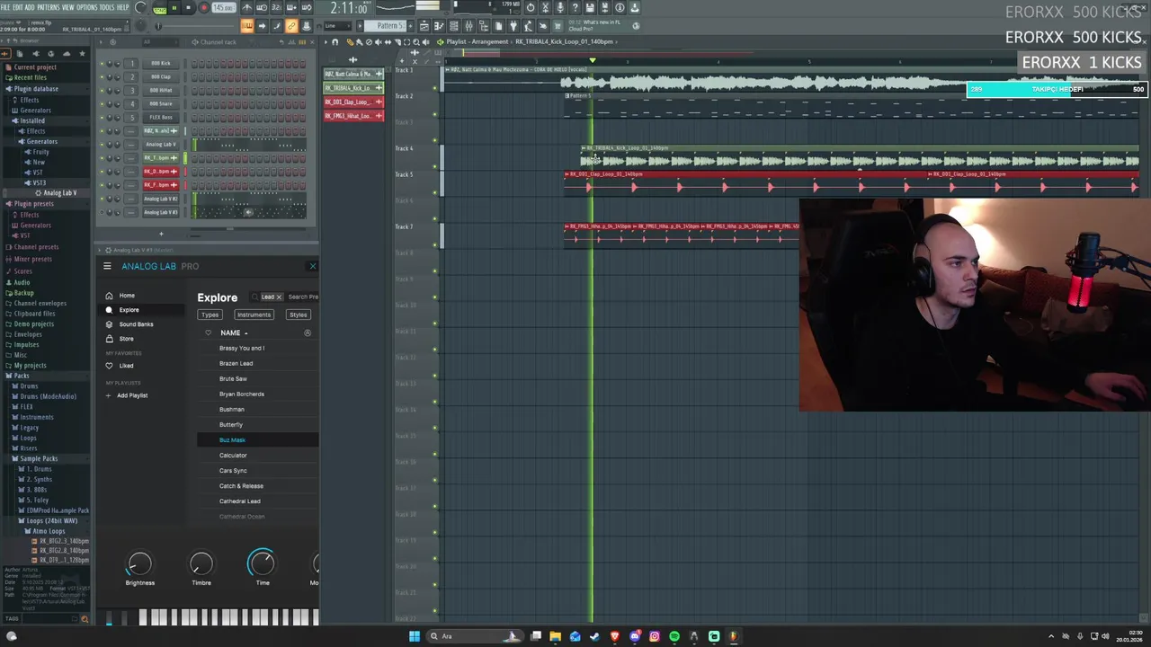Click the Types filter button
The width and height of the screenshot is (1151, 647).
click(x=210, y=315)
